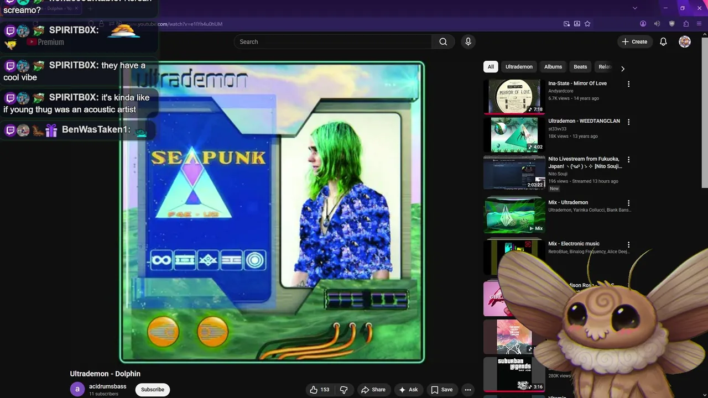
Task: Open the uBlock Origin shield icon
Action: coord(672,24)
